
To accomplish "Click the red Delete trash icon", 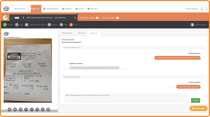I will coord(71,25).
